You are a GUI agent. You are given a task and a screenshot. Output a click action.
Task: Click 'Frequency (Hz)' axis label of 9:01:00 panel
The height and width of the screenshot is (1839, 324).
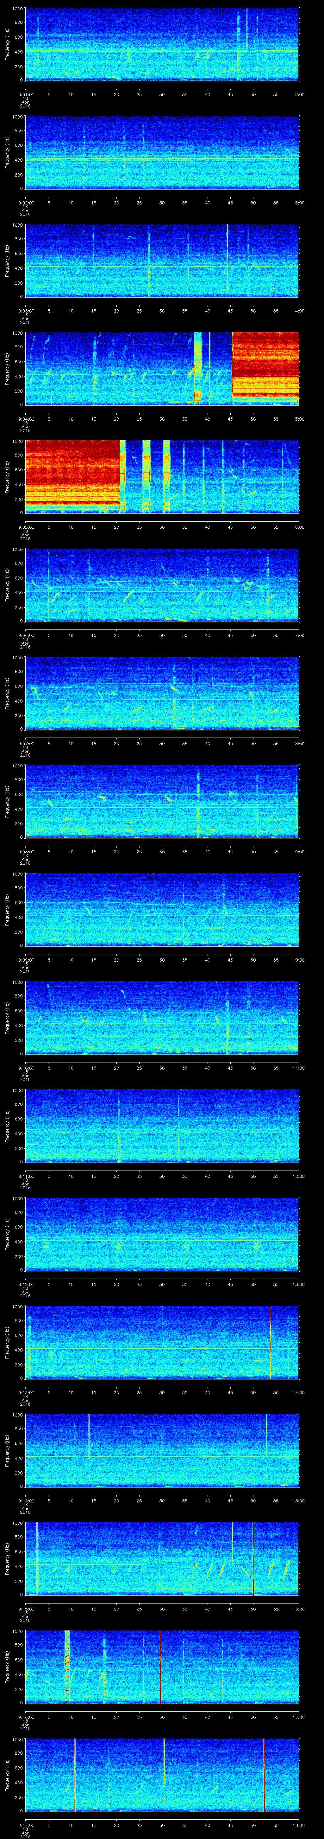tap(7, 44)
